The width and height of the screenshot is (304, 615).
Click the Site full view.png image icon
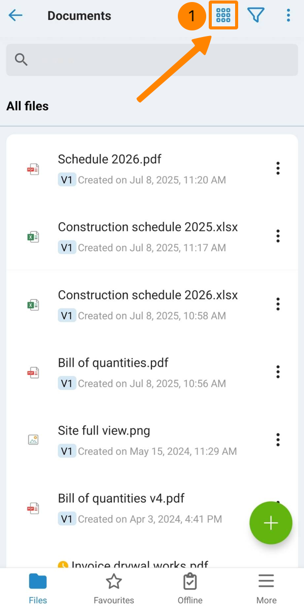[x=33, y=440]
